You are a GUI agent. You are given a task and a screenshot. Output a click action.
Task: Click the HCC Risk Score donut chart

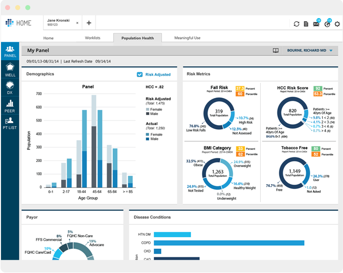click(292, 113)
